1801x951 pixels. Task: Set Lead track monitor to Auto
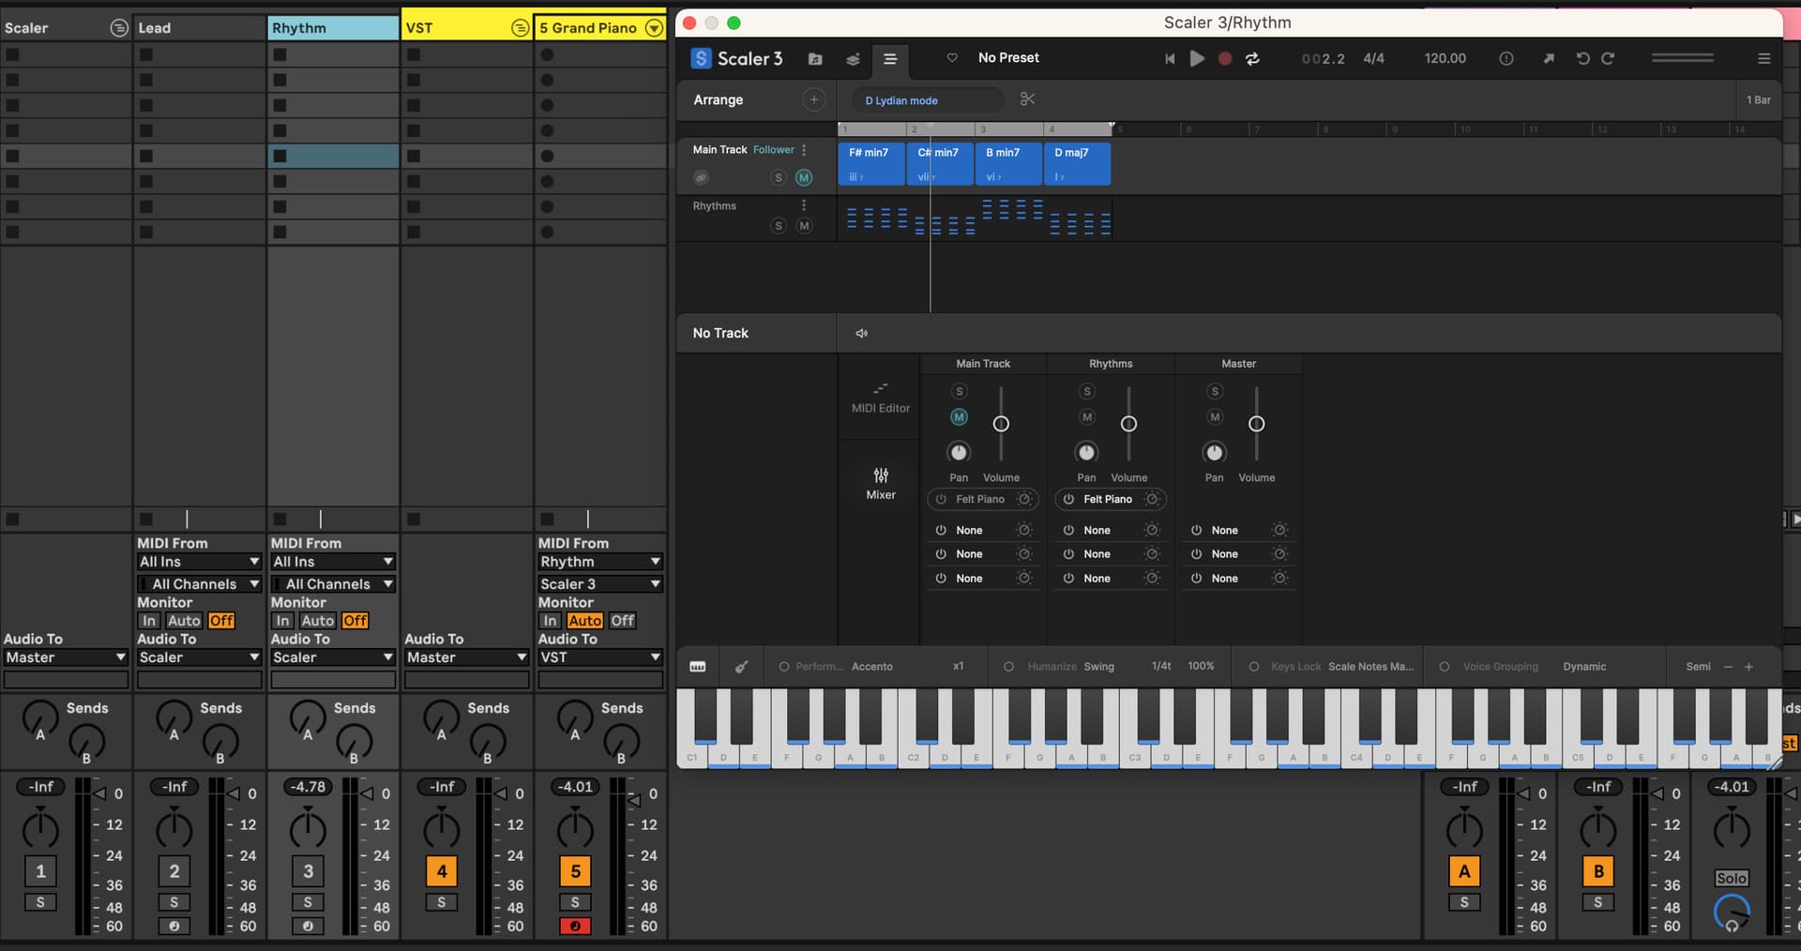pyautogui.click(x=184, y=621)
